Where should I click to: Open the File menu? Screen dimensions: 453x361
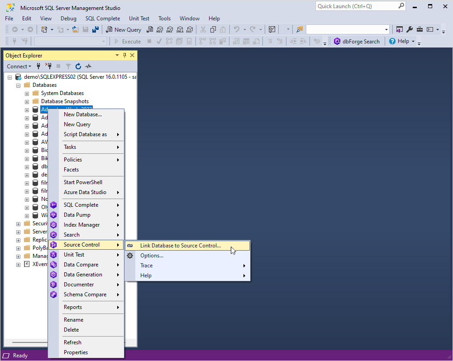coord(9,19)
